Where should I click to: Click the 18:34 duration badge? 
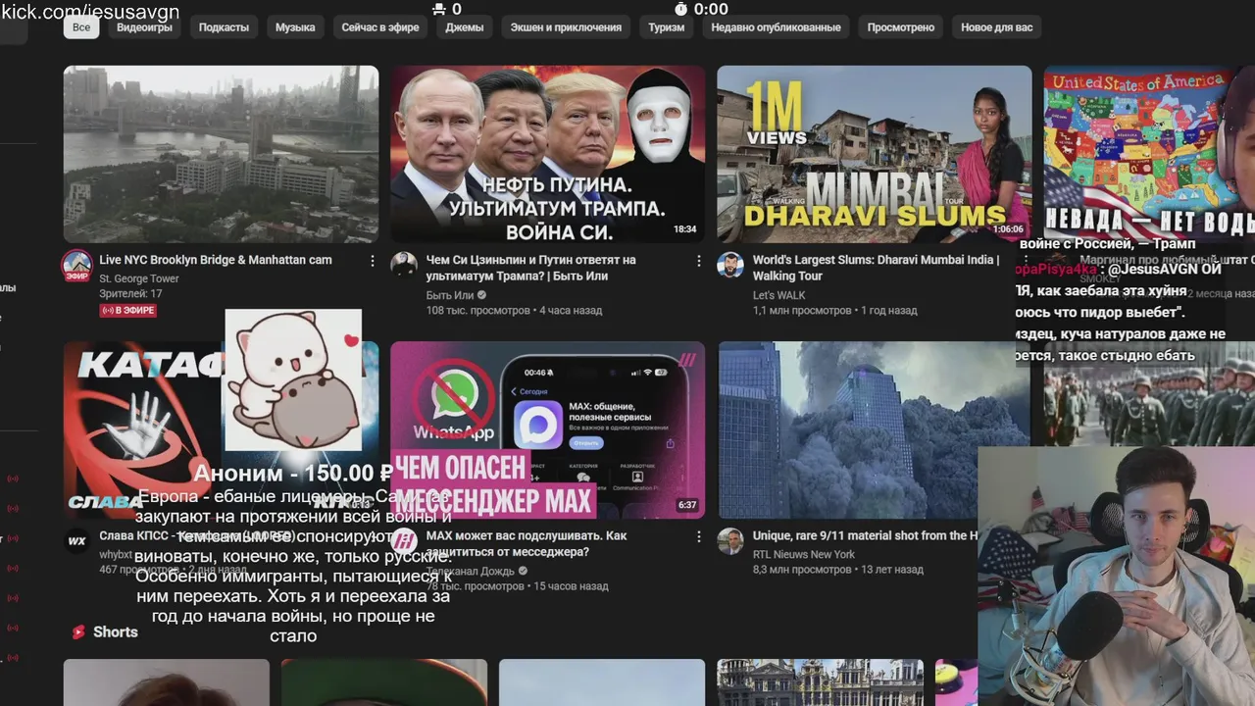pyautogui.click(x=685, y=229)
